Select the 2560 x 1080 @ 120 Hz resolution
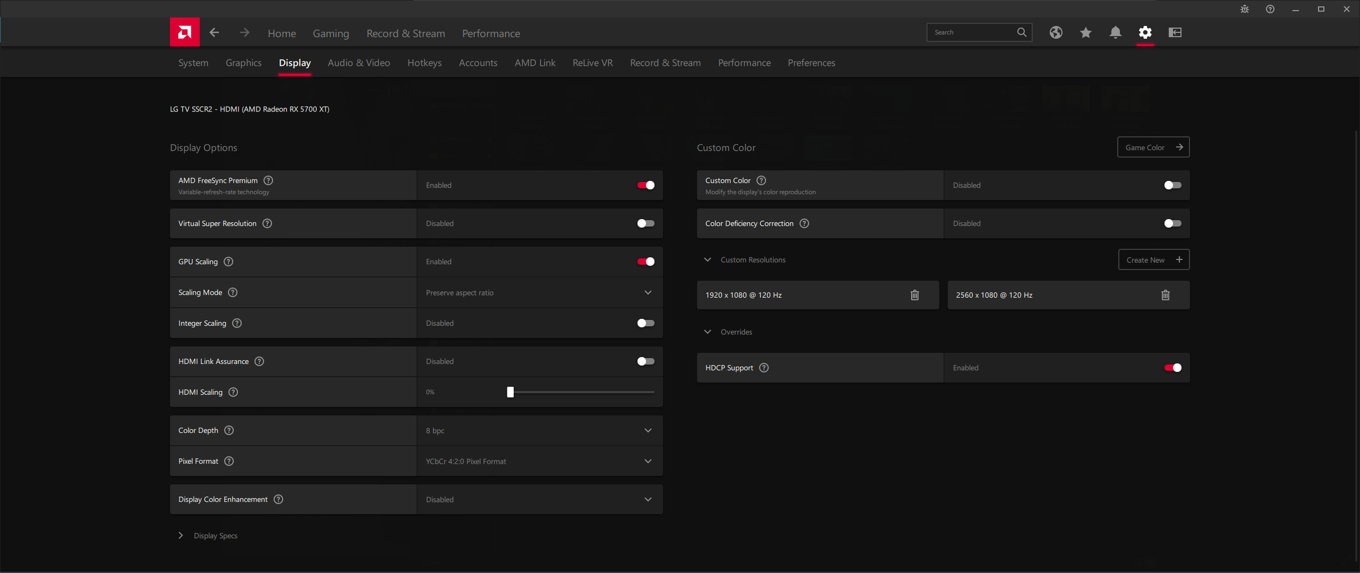This screenshot has width=1360, height=573. point(1069,295)
